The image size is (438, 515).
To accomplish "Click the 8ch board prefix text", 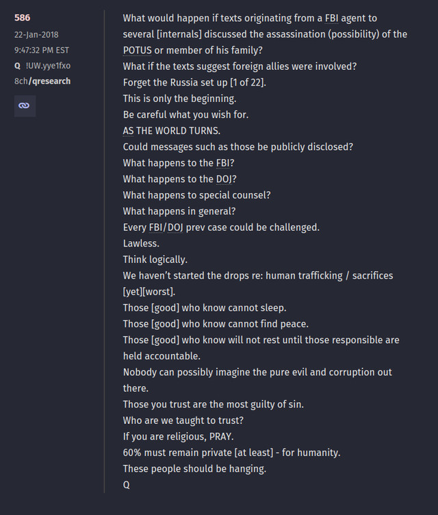I will point(21,81).
